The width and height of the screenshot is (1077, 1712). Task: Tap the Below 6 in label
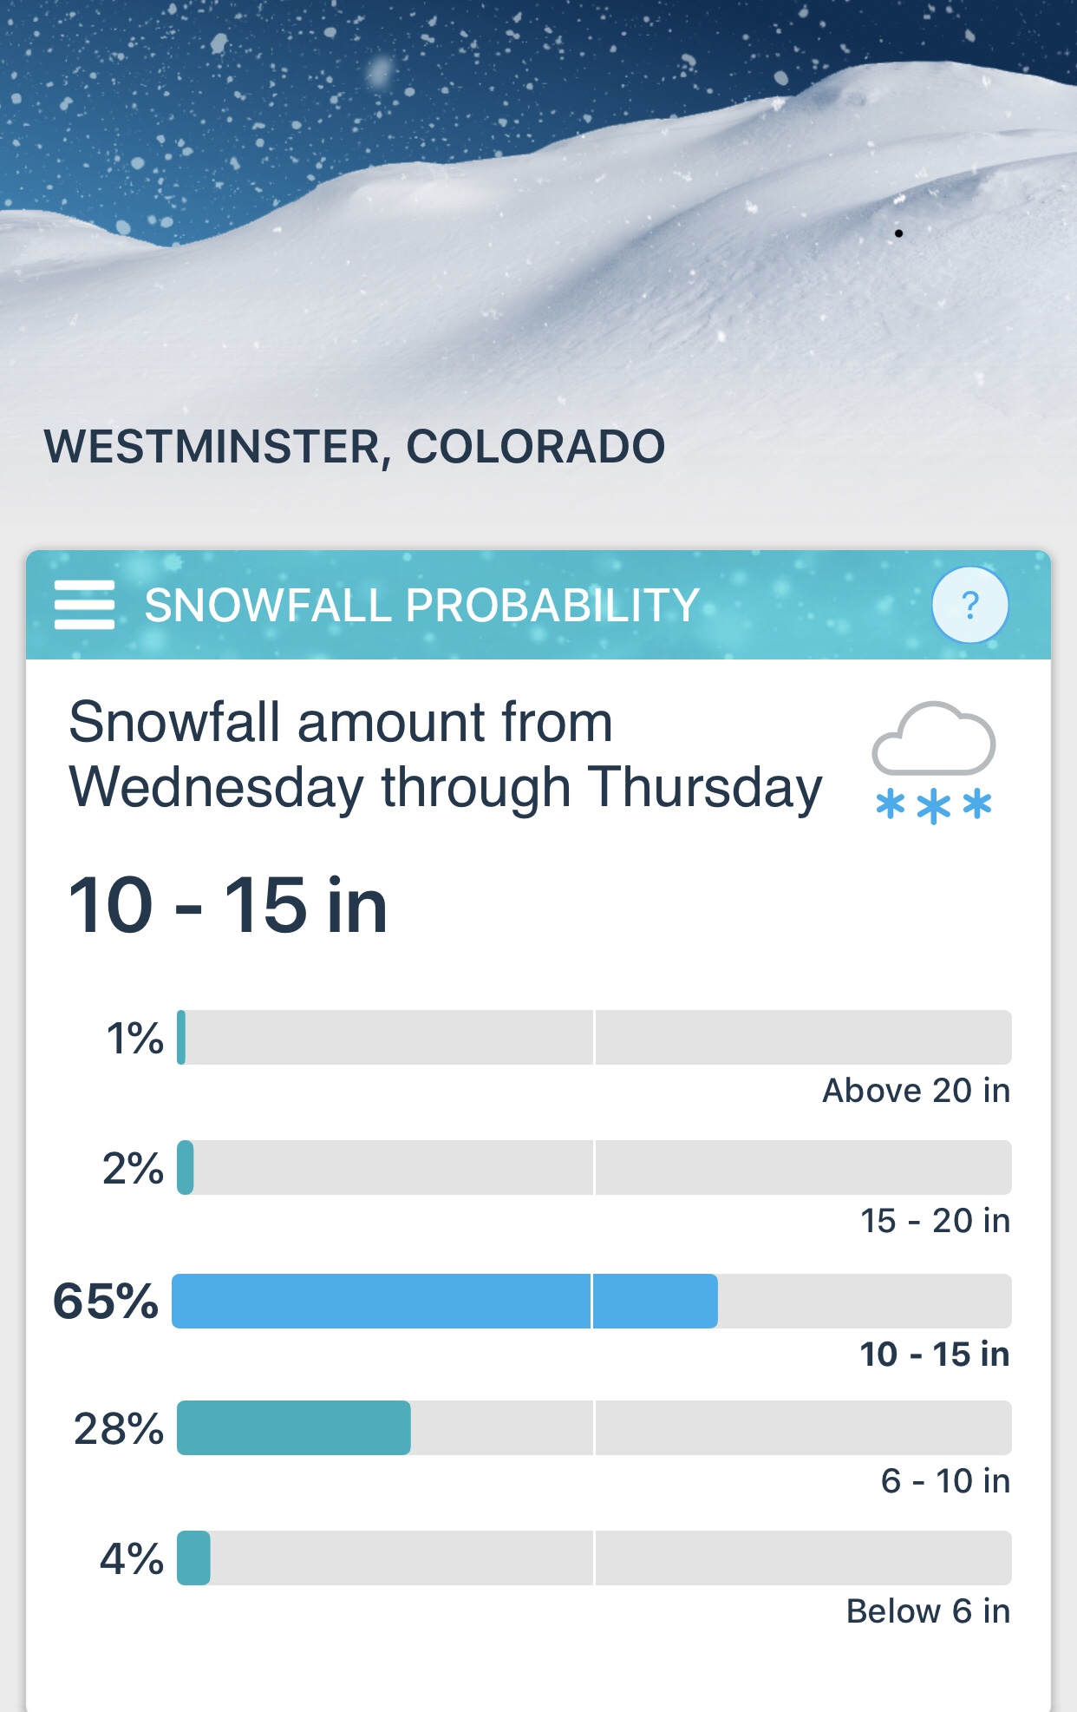[928, 1611]
